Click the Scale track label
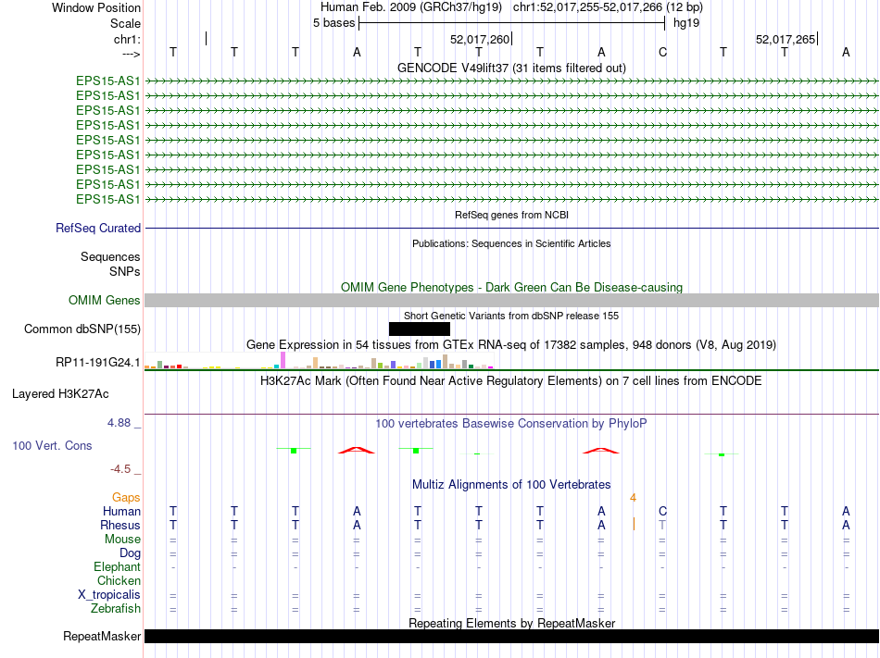Screen dimensions: 880x658 click(x=125, y=23)
